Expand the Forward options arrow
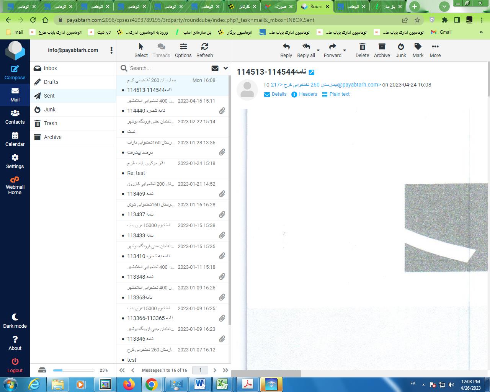 (x=345, y=50)
